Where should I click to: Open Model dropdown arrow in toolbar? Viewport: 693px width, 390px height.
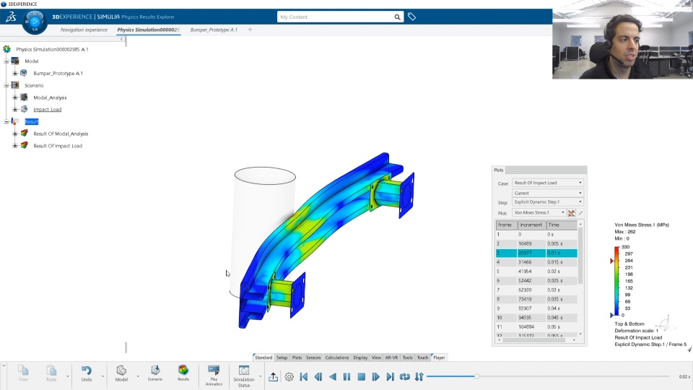click(137, 377)
